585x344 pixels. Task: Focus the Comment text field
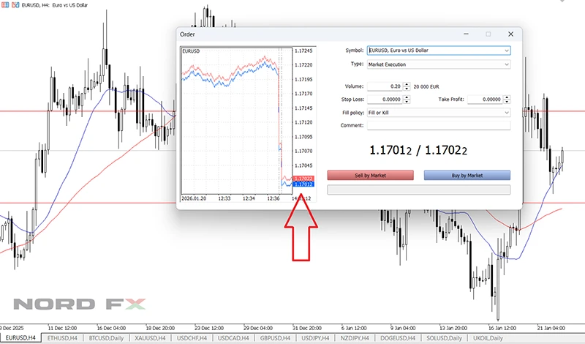(439, 126)
